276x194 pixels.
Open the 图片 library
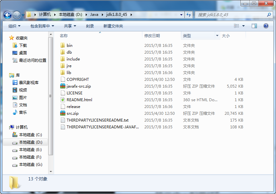pyautogui.click(x=23, y=97)
